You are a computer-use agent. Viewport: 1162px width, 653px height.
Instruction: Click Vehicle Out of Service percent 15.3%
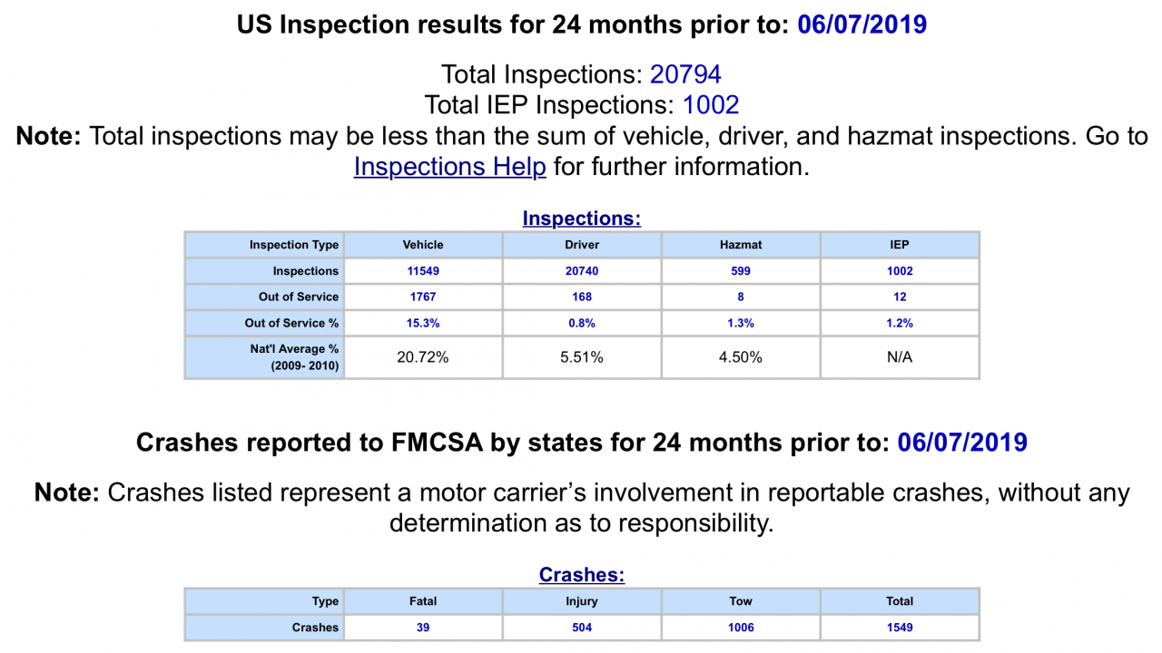423,323
